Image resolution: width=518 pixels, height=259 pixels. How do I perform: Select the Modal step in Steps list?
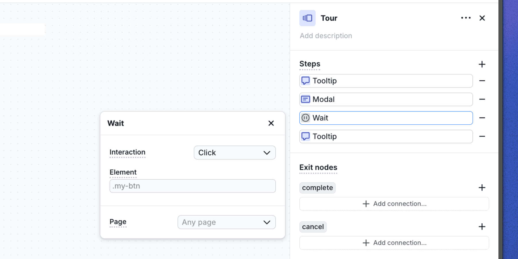(x=386, y=99)
